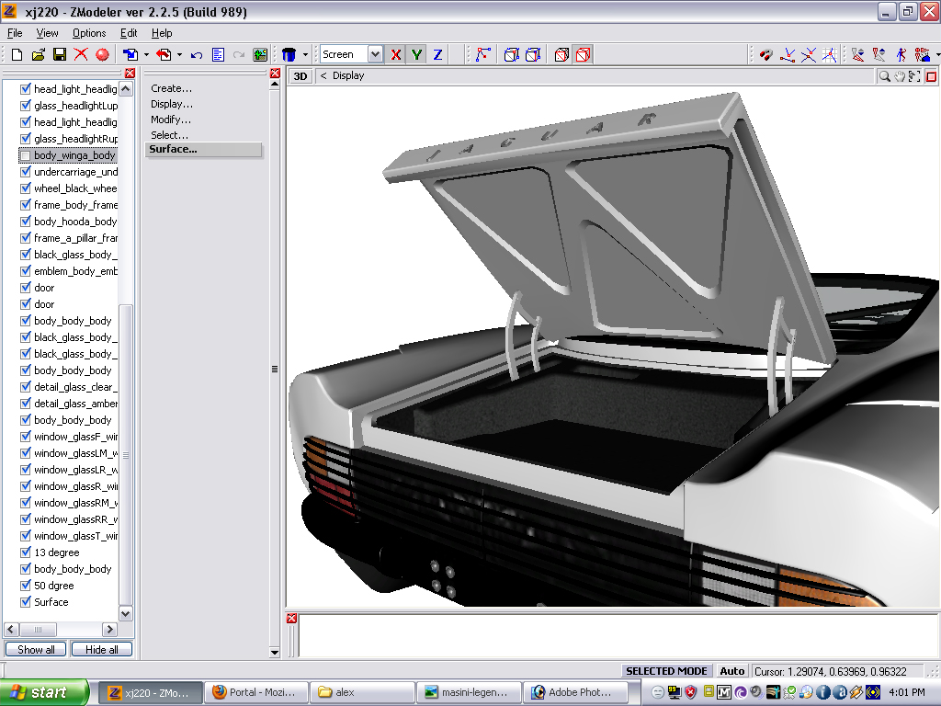Image resolution: width=941 pixels, height=706 pixels.
Task: Click the Auto status button
Action: tap(731, 671)
